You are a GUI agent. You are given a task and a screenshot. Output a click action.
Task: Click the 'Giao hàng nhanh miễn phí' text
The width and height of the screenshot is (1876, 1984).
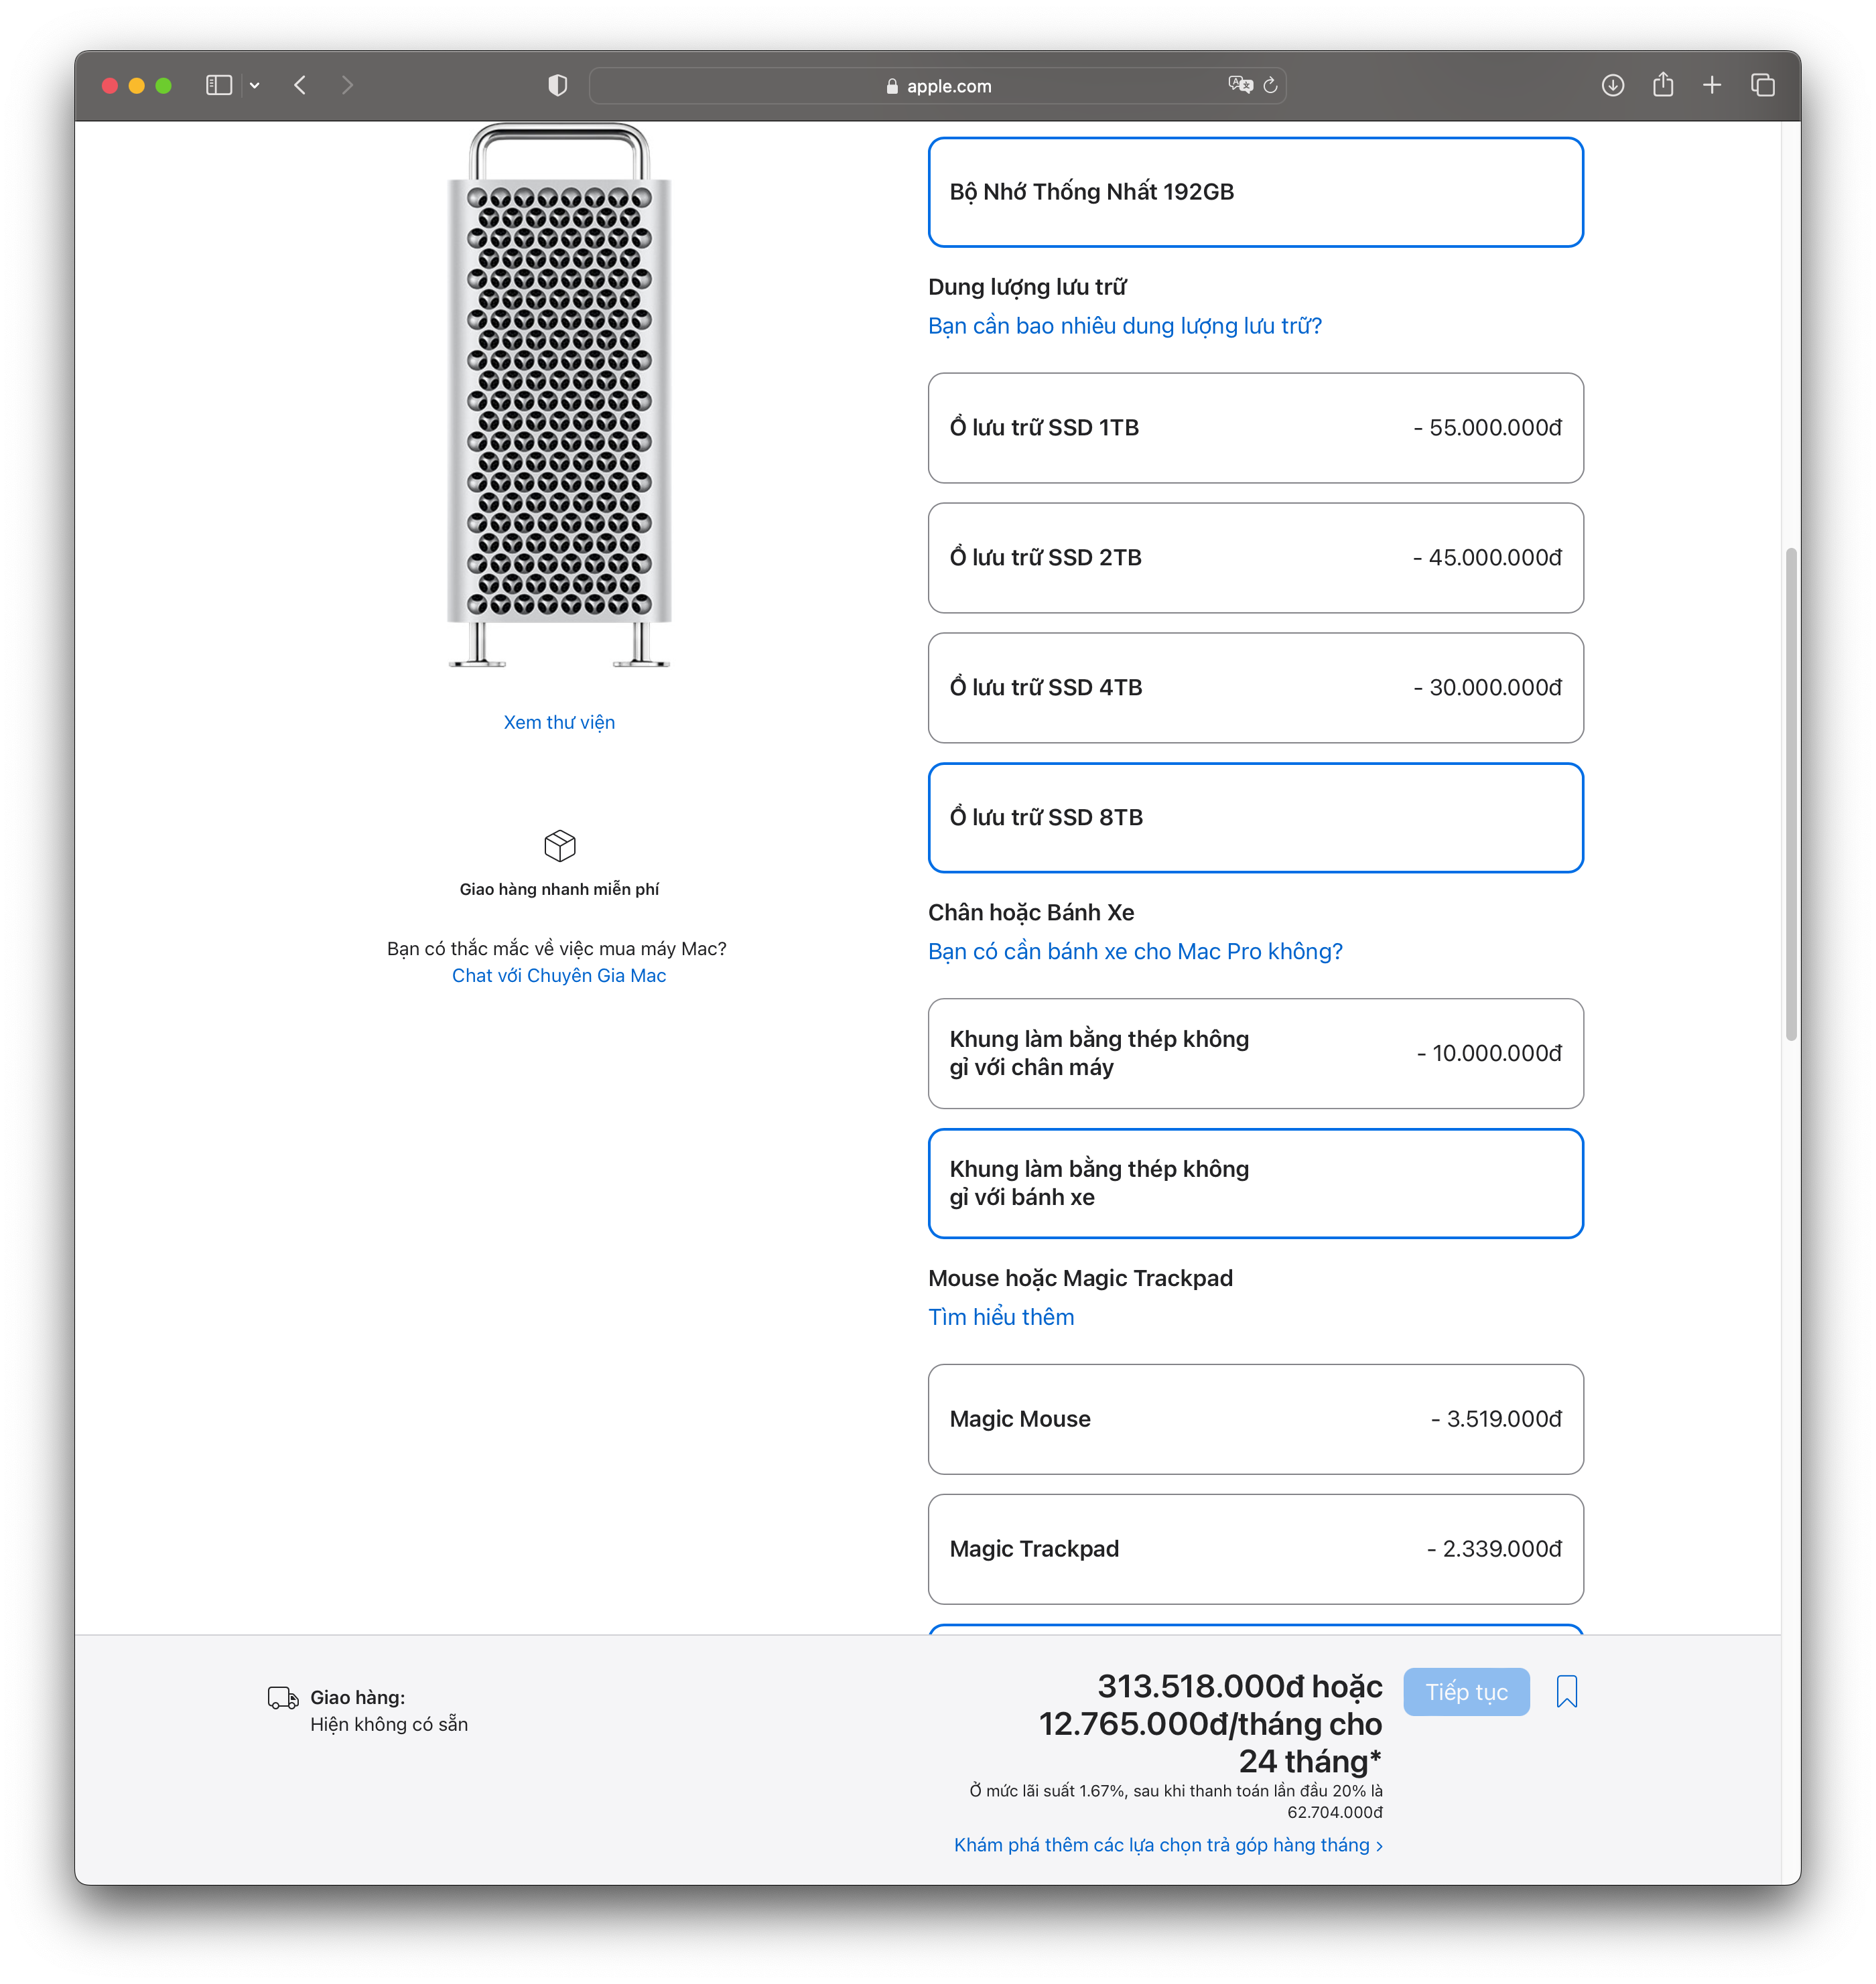(559, 890)
